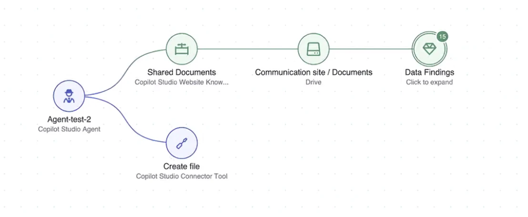Click the 'Create file' node title
Screen dimensions: 528x217
181,166
